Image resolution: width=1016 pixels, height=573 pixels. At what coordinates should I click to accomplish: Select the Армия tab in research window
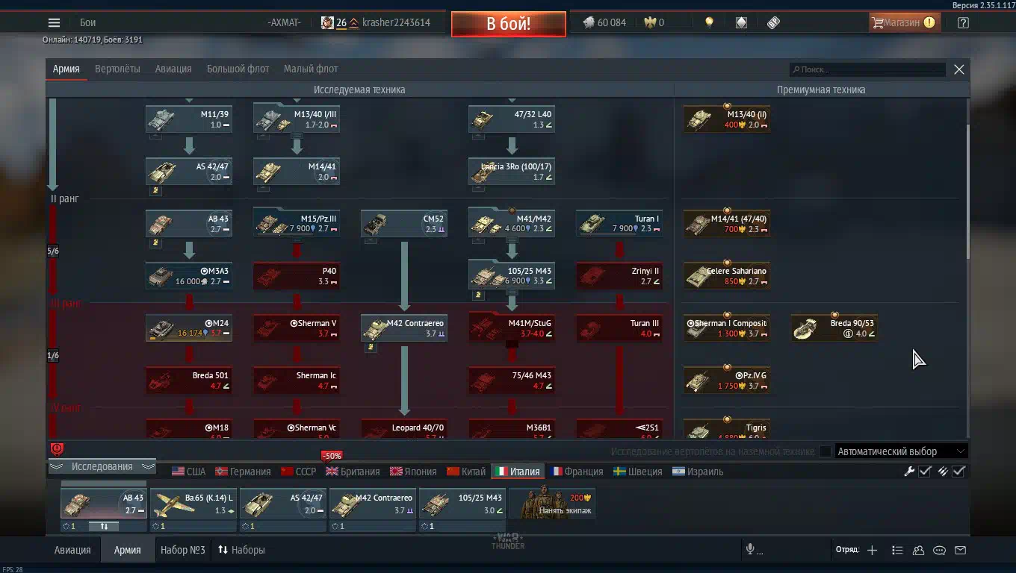coord(66,69)
